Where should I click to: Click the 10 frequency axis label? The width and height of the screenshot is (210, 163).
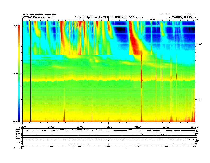click(x=199, y=100)
